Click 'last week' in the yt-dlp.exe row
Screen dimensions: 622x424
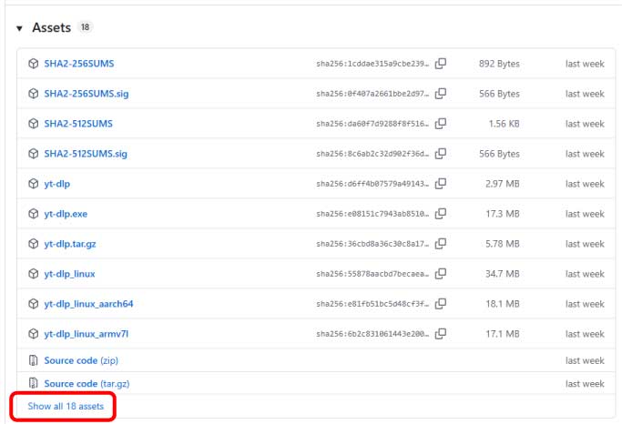(x=585, y=214)
